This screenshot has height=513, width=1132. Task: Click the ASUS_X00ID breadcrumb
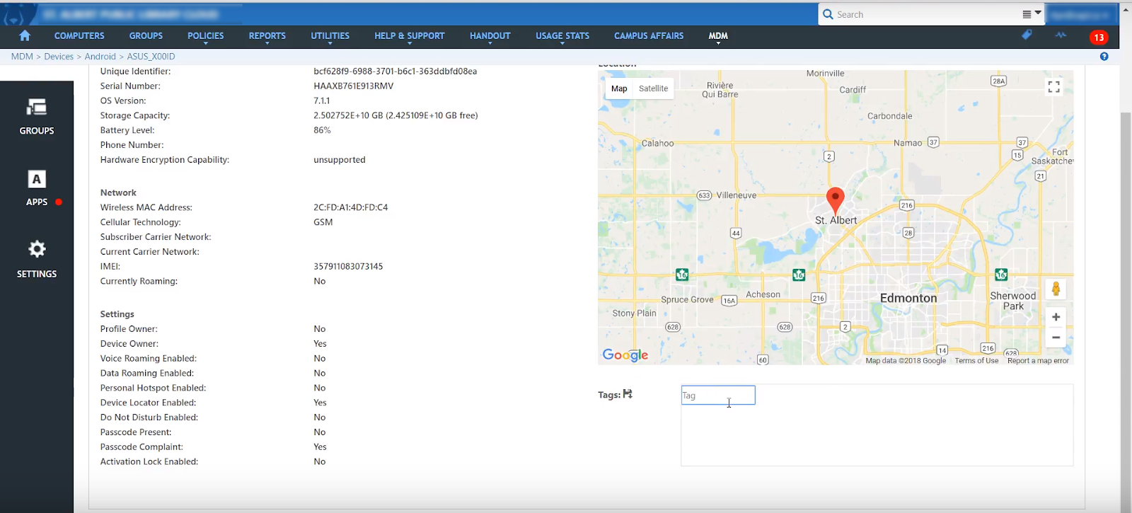click(x=151, y=57)
